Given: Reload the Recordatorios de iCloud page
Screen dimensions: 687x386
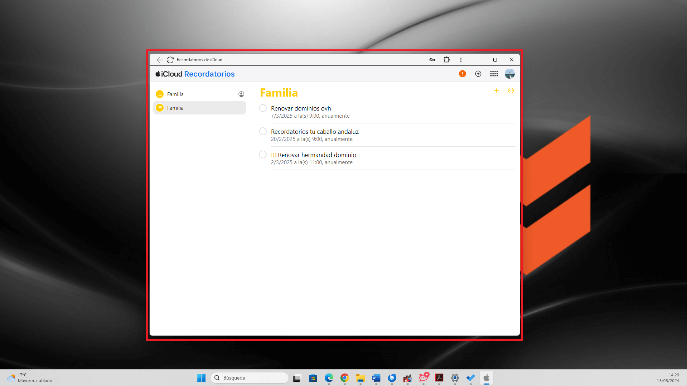Looking at the screenshot, I should click(x=170, y=60).
